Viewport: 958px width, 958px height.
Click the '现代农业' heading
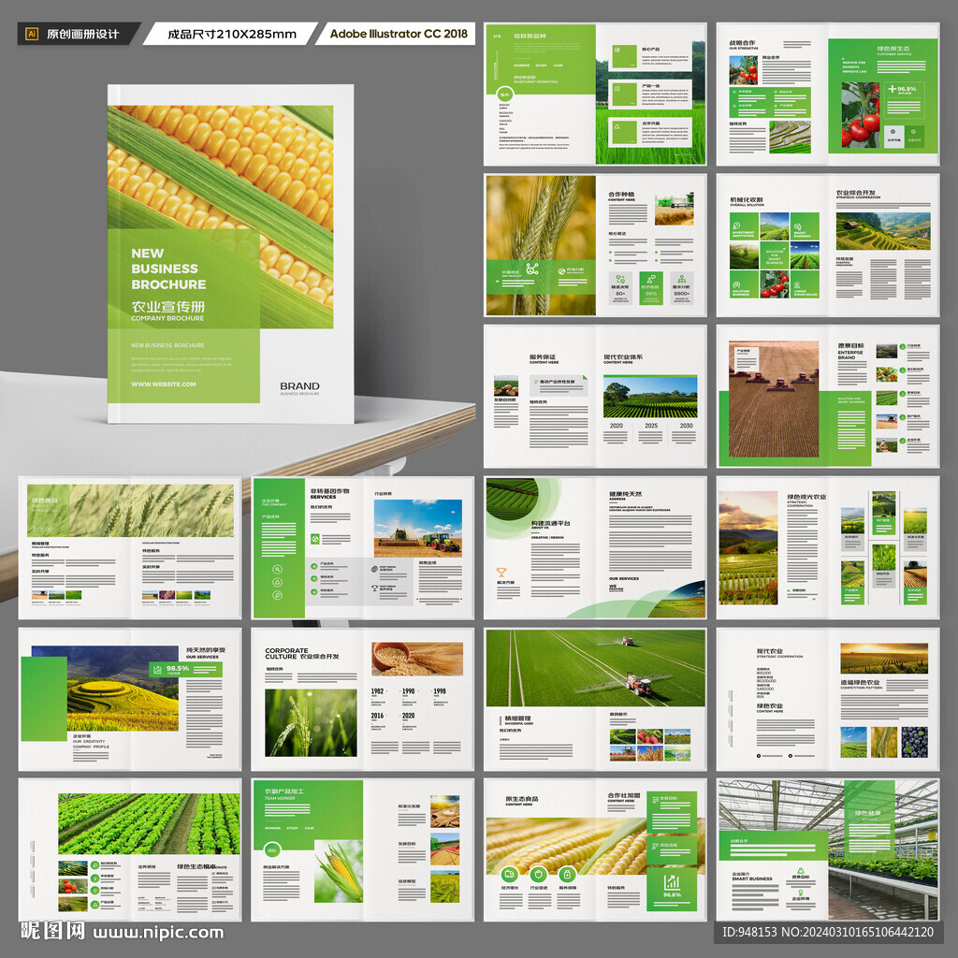(x=770, y=651)
